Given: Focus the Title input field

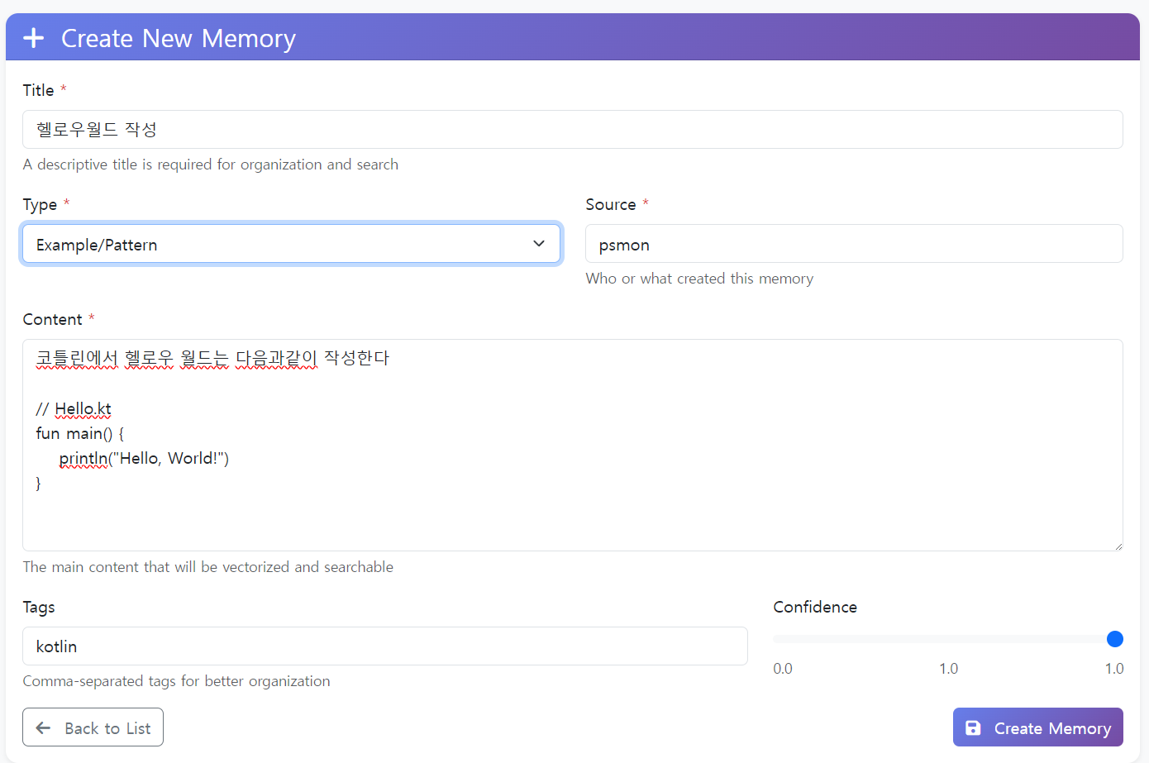Looking at the screenshot, I should (572, 130).
